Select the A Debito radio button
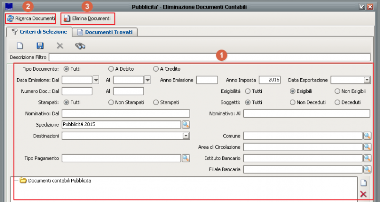 point(111,69)
